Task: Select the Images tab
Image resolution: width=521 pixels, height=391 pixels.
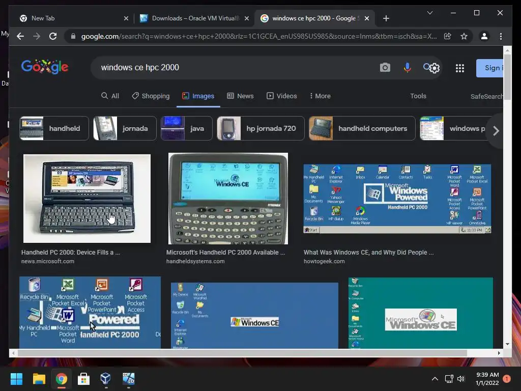Action: (x=198, y=96)
